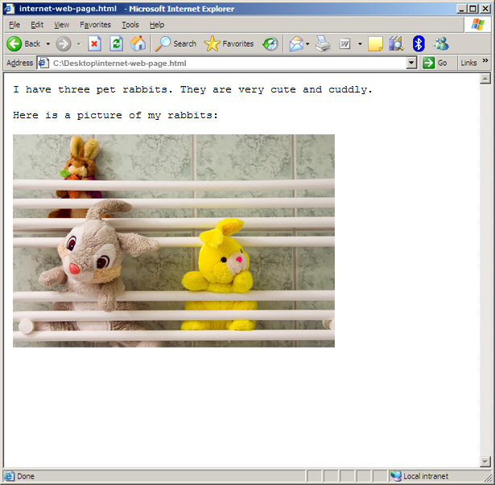Click the page icon in address bar
Image resolution: width=495 pixels, height=485 pixels.
pos(43,63)
